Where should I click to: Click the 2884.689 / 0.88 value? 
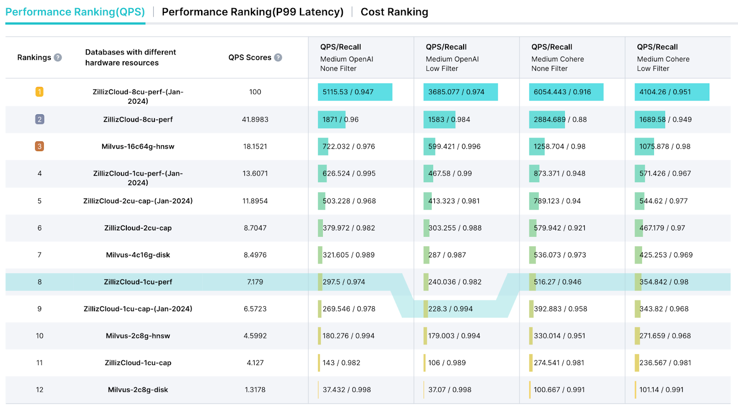click(560, 119)
